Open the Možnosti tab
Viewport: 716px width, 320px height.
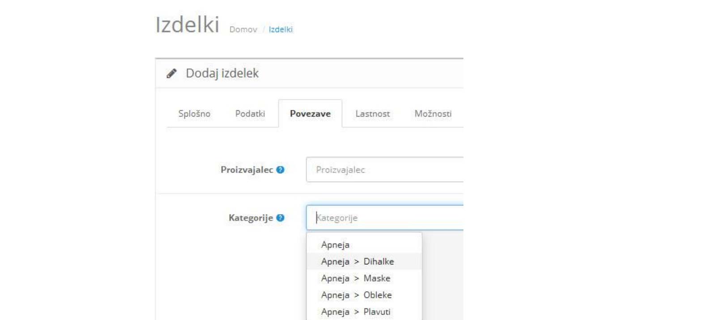(433, 114)
